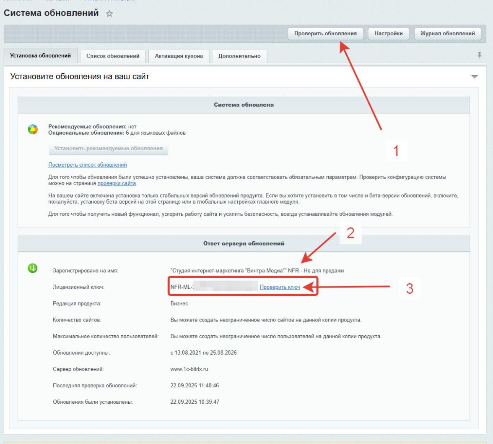Click the 22.09.2025 11:48:46 timestamp
The width and height of the screenshot is (493, 444).
coord(195,386)
